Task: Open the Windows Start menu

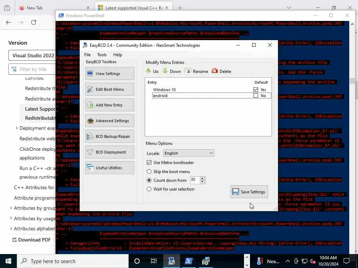Action: tap(8, 261)
